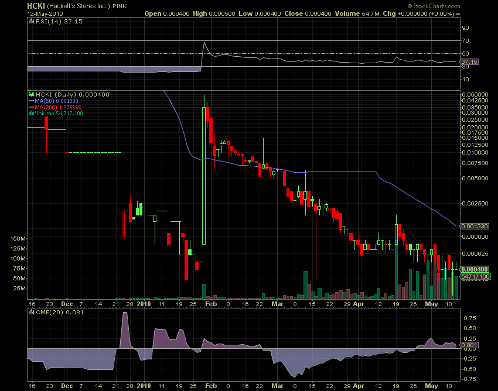Click the -0.75 label on the CMF axis

click(x=469, y=379)
